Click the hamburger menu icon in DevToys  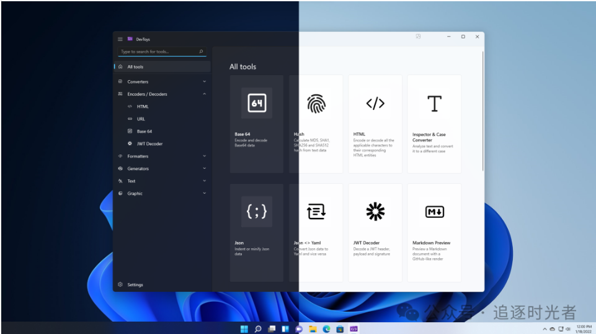(x=120, y=39)
